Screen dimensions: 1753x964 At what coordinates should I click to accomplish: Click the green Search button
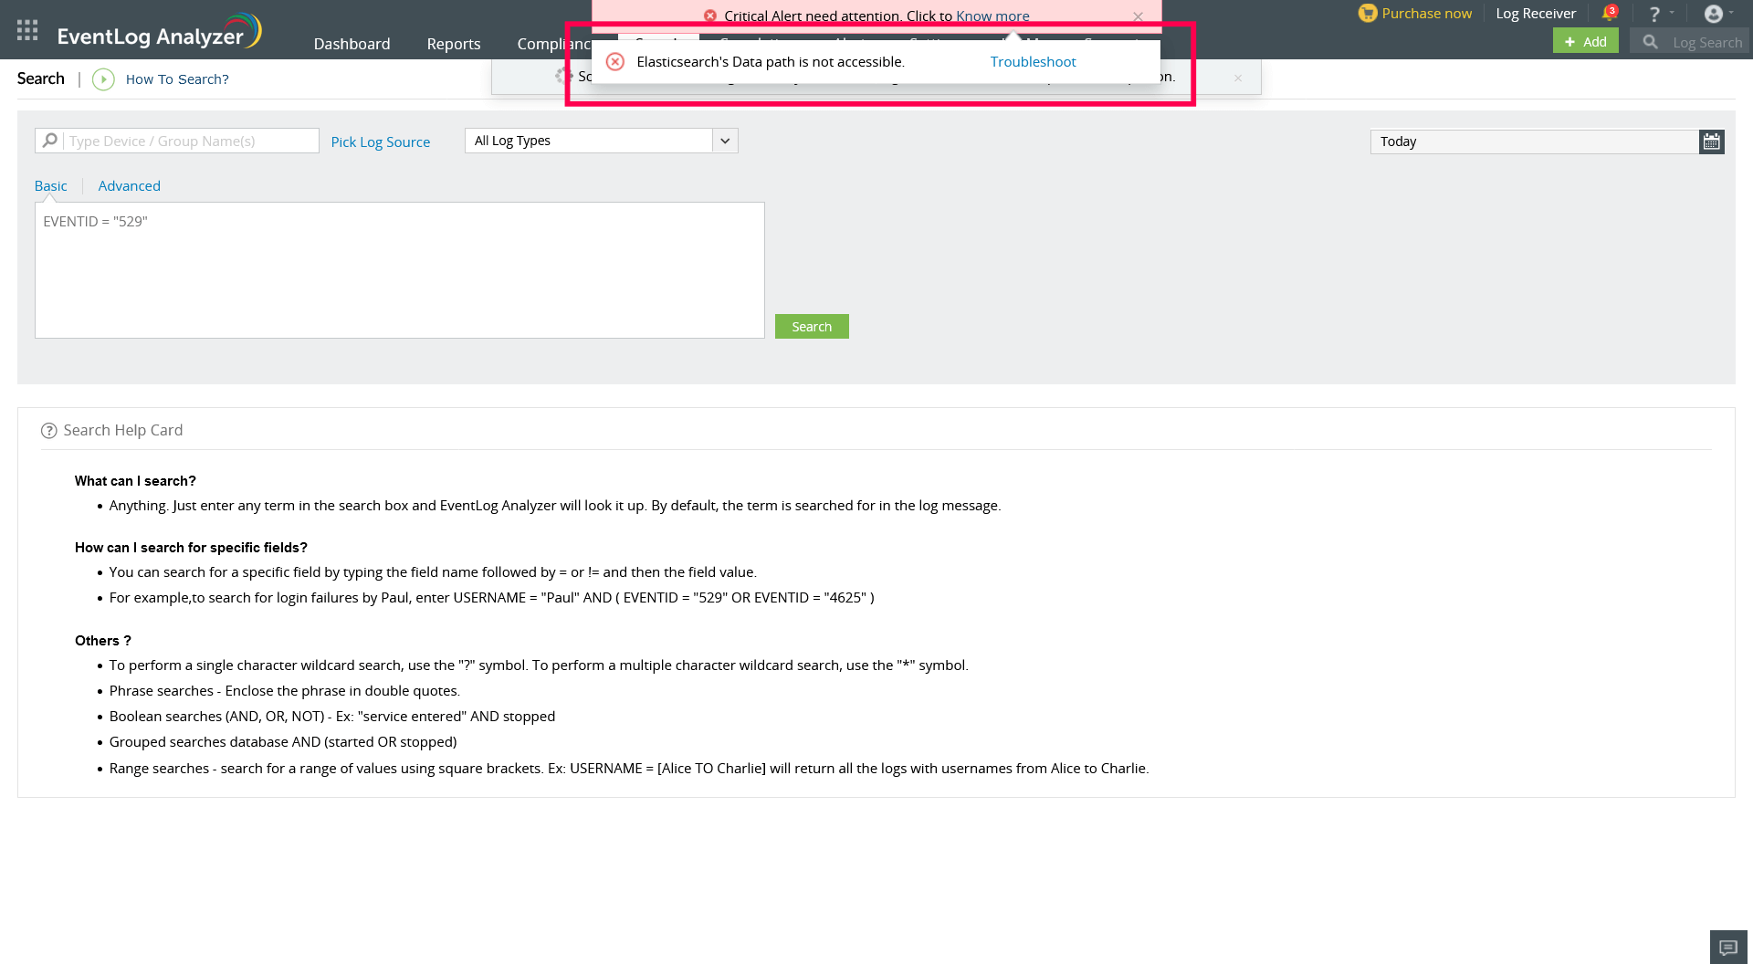(x=812, y=326)
